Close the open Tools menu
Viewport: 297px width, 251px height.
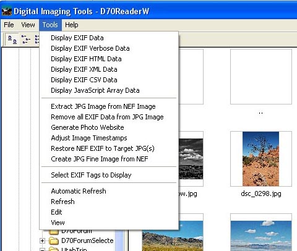pos(50,25)
